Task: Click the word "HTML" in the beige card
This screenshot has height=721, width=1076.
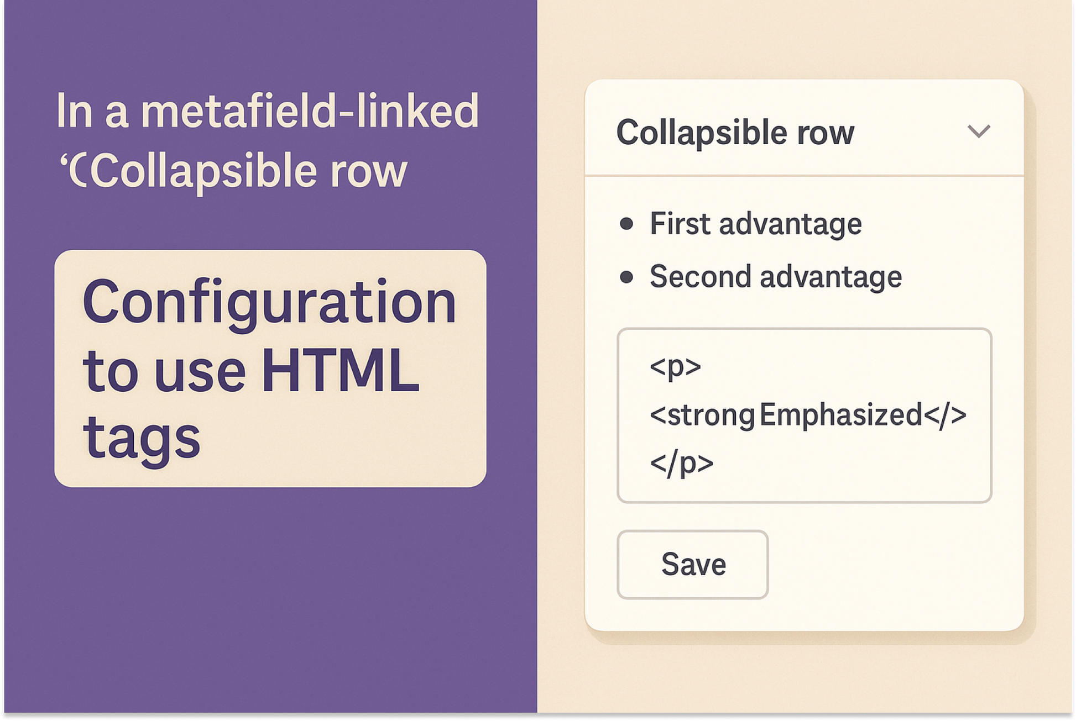Action: click(339, 370)
